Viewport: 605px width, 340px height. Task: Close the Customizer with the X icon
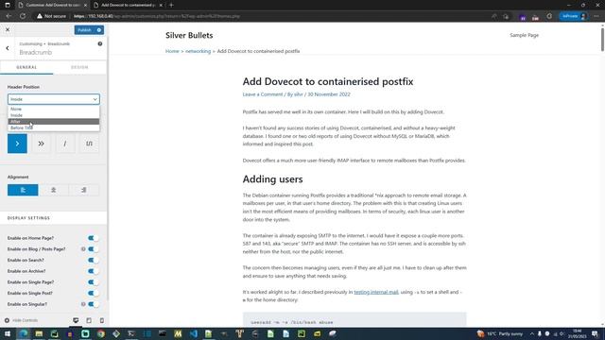pos(8,29)
